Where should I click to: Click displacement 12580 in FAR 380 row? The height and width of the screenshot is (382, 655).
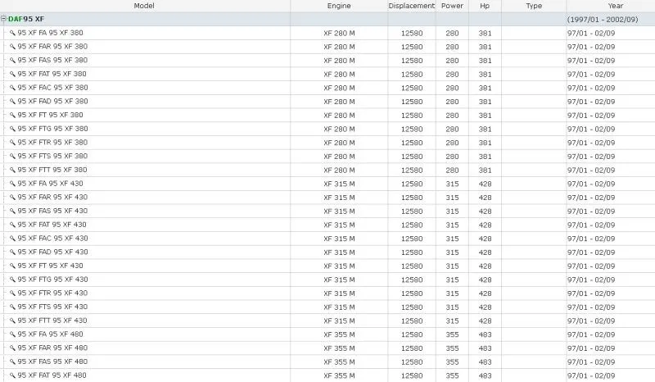412,47
